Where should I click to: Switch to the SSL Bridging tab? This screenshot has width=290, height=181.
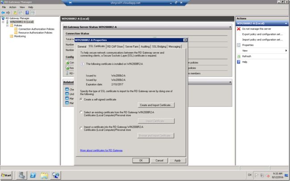pyautogui.click(x=159, y=47)
